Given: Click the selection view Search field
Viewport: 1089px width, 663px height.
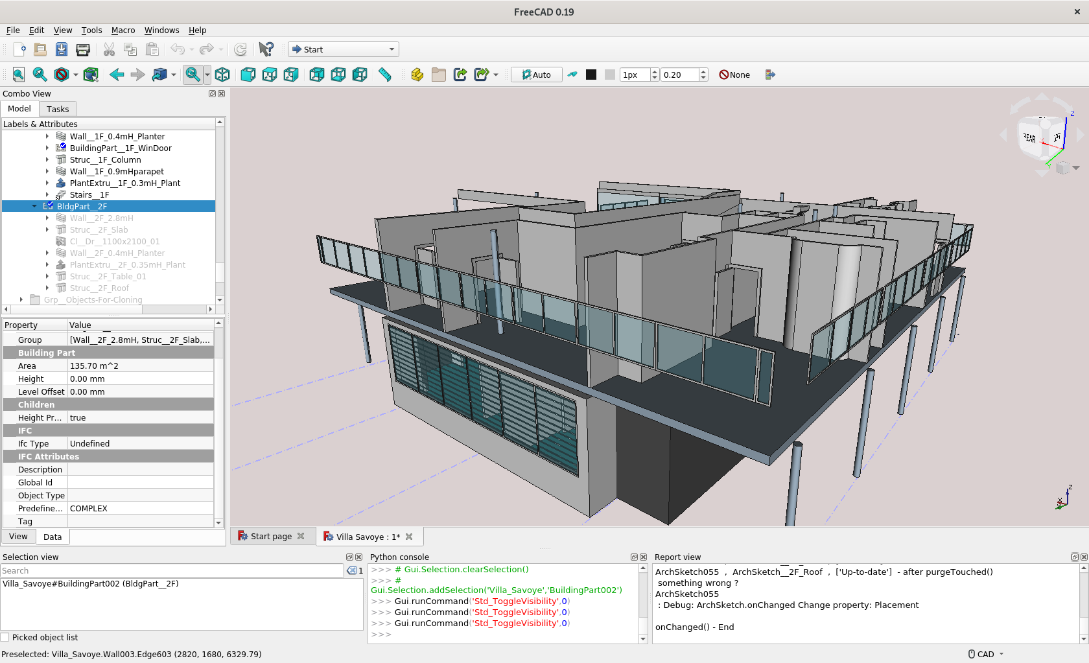Looking at the screenshot, I should pos(172,570).
